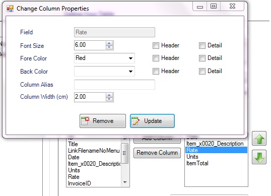
Task: Select Item_x0020_Description in selected columns list
Action: pos(215,144)
